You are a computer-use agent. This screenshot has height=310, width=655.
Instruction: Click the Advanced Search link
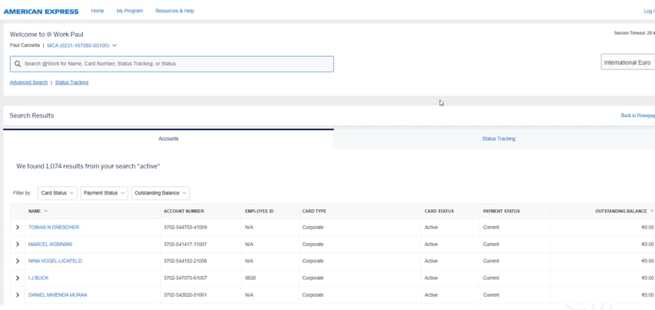[28, 82]
